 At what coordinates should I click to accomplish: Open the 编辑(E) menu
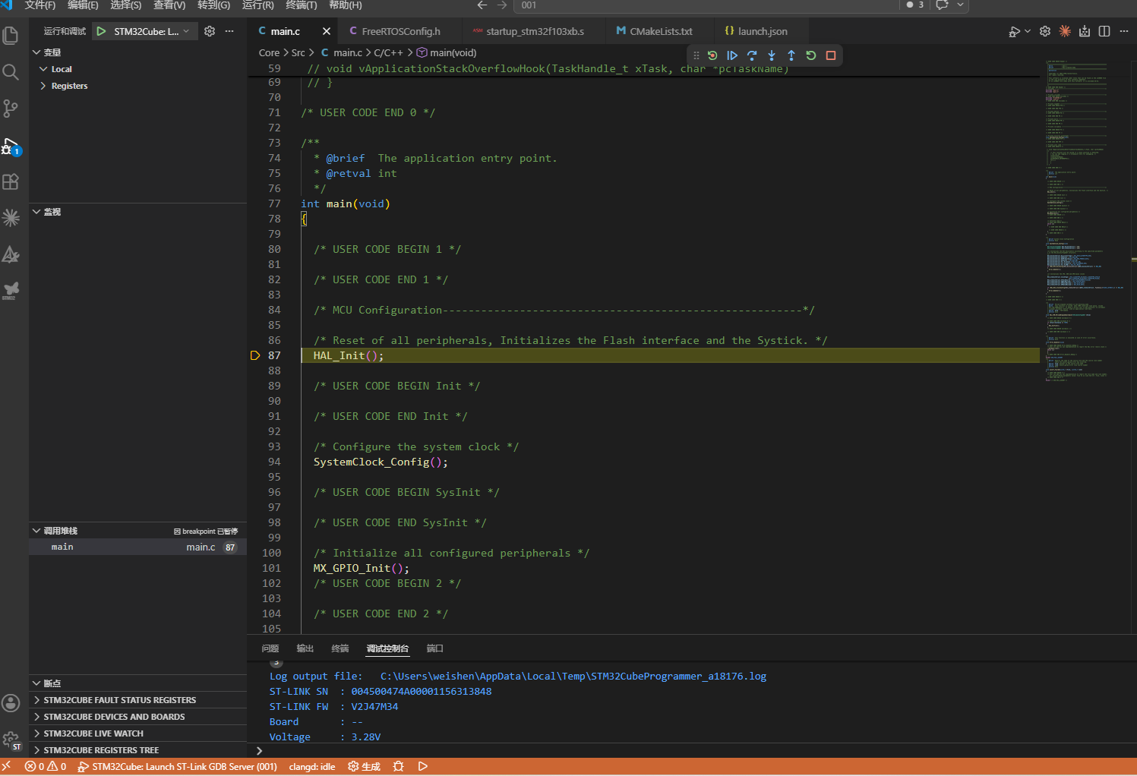coord(83,5)
